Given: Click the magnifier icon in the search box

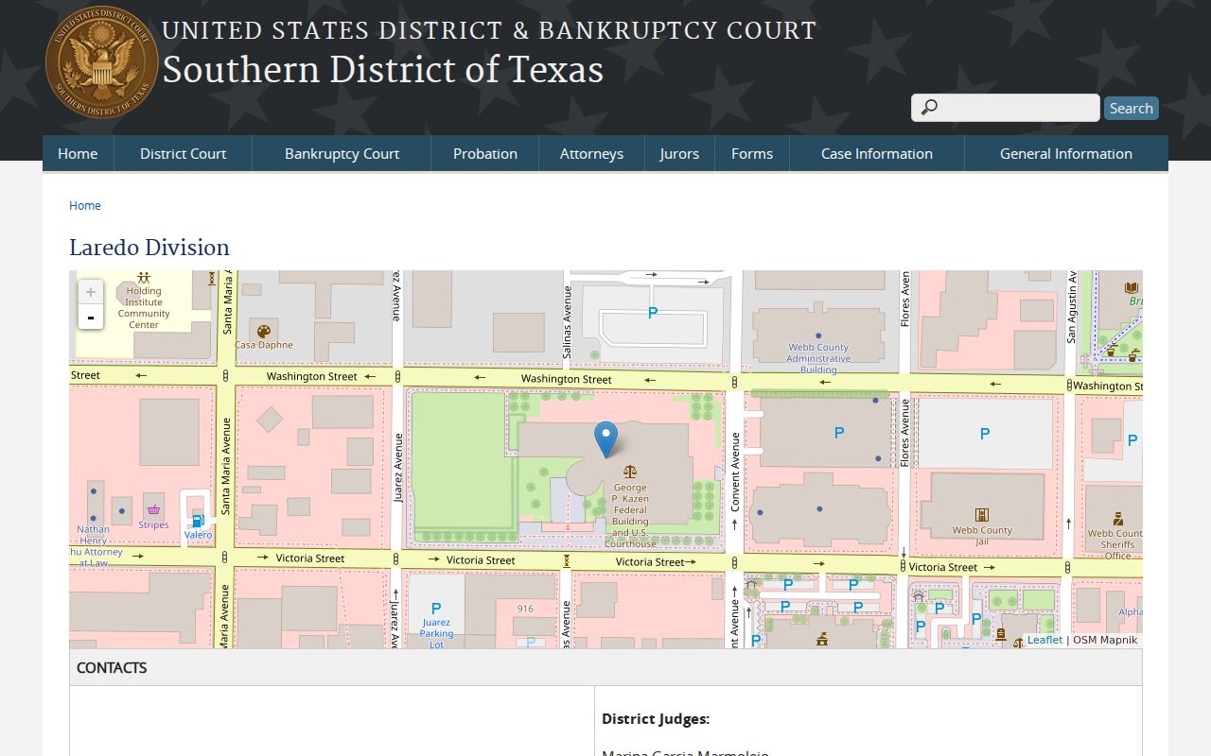Looking at the screenshot, I should (x=929, y=108).
